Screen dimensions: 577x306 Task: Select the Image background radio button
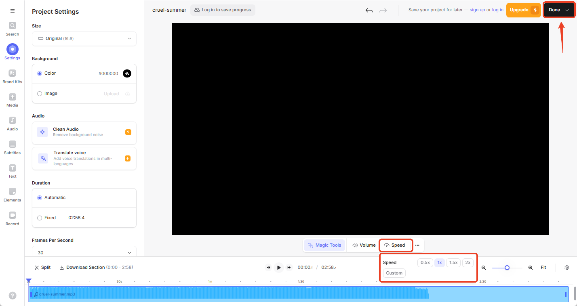(x=40, y=94)
